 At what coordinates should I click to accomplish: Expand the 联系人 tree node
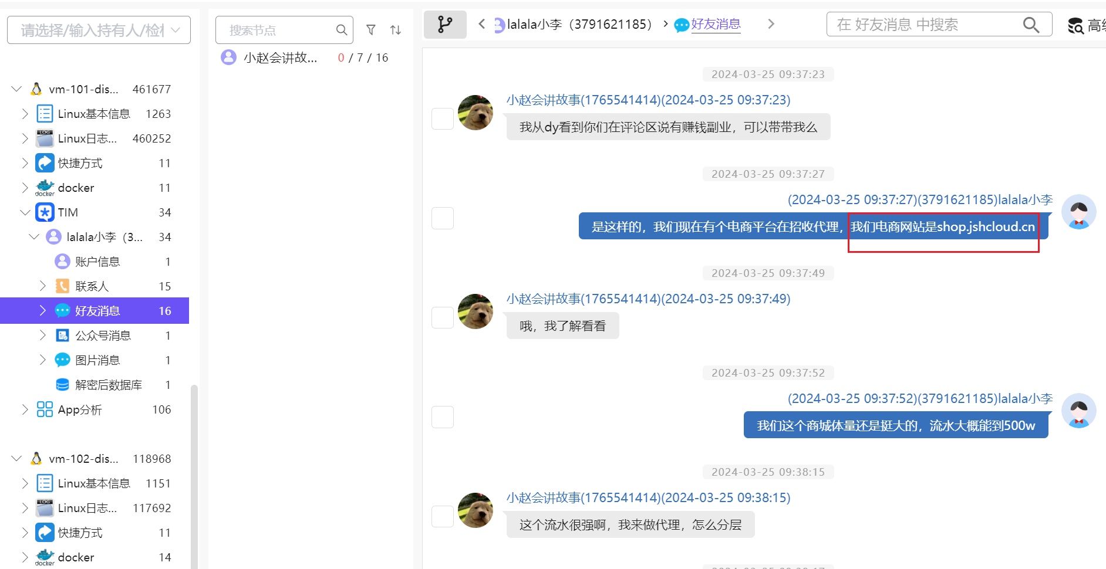(x=42, y=286)
